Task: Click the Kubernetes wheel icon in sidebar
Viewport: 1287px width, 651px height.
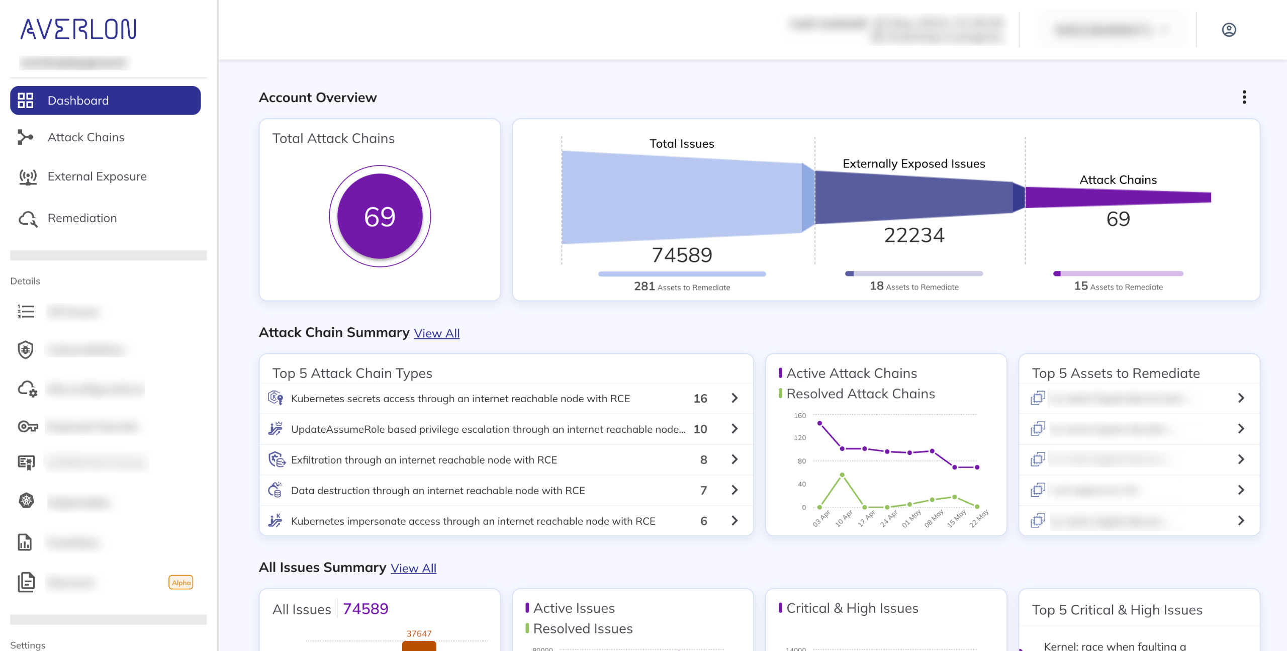Action: 26,501
